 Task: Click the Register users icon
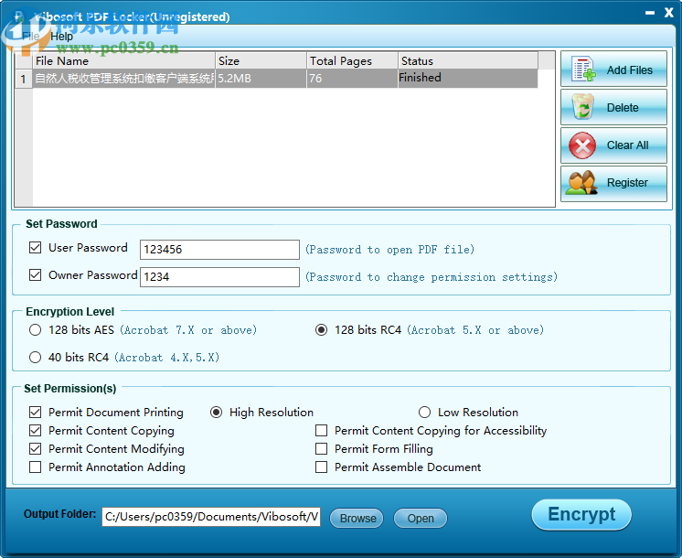tap(581, 182)
